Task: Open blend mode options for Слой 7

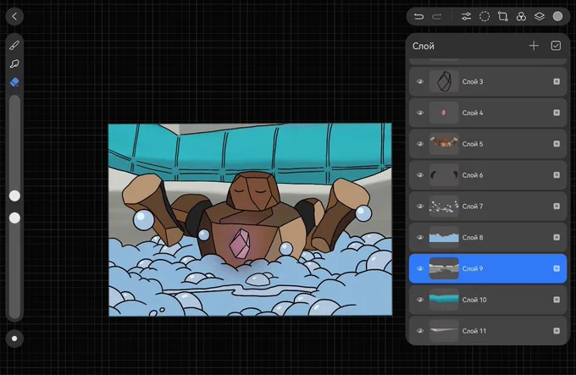Action: point(557,207)
